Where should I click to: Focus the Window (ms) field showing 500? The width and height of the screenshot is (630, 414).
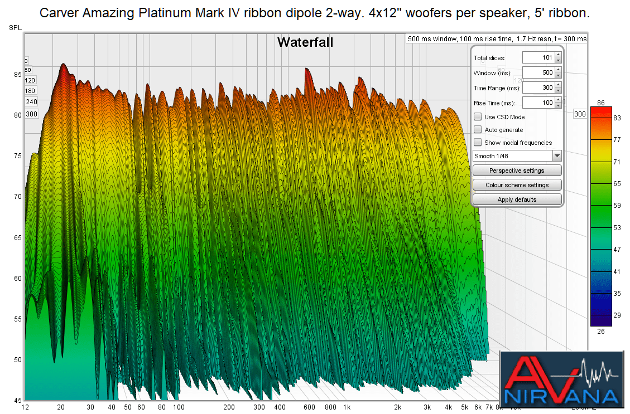(538, 72)
